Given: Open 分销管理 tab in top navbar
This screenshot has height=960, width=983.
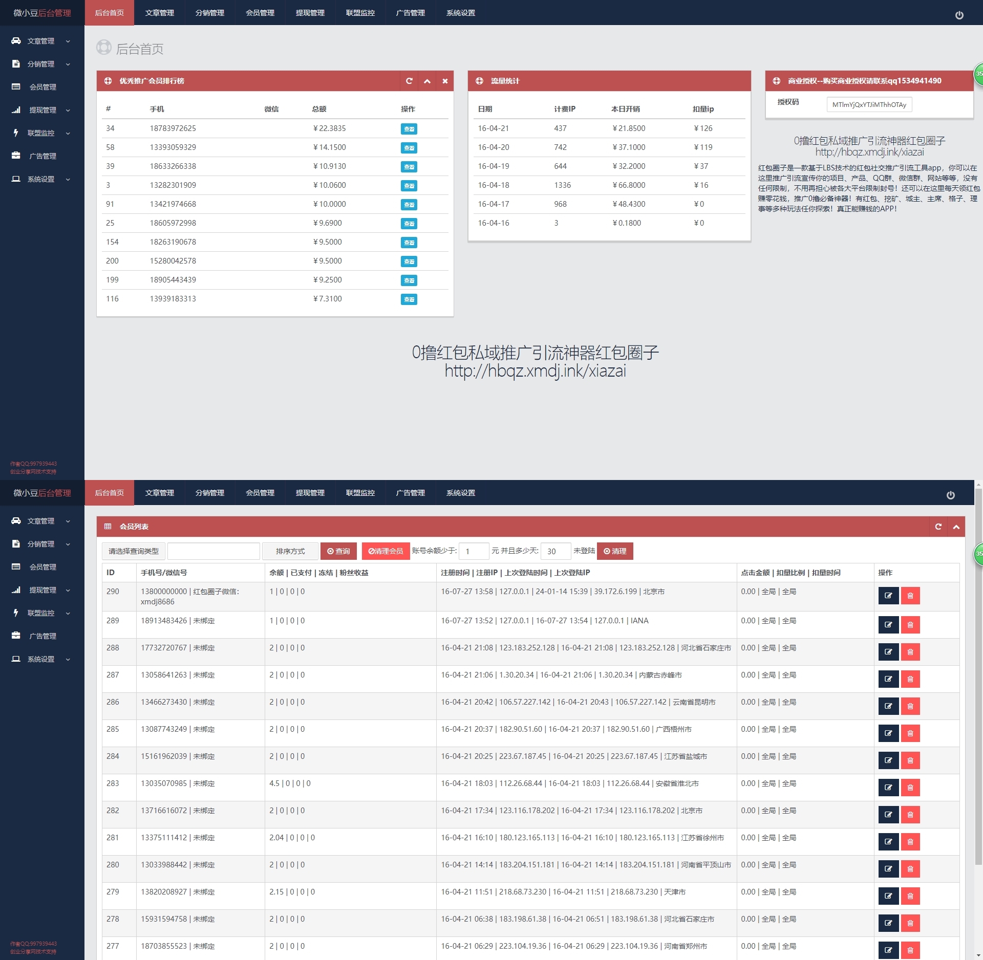Looking at the screenshot, I should (209, 13).
